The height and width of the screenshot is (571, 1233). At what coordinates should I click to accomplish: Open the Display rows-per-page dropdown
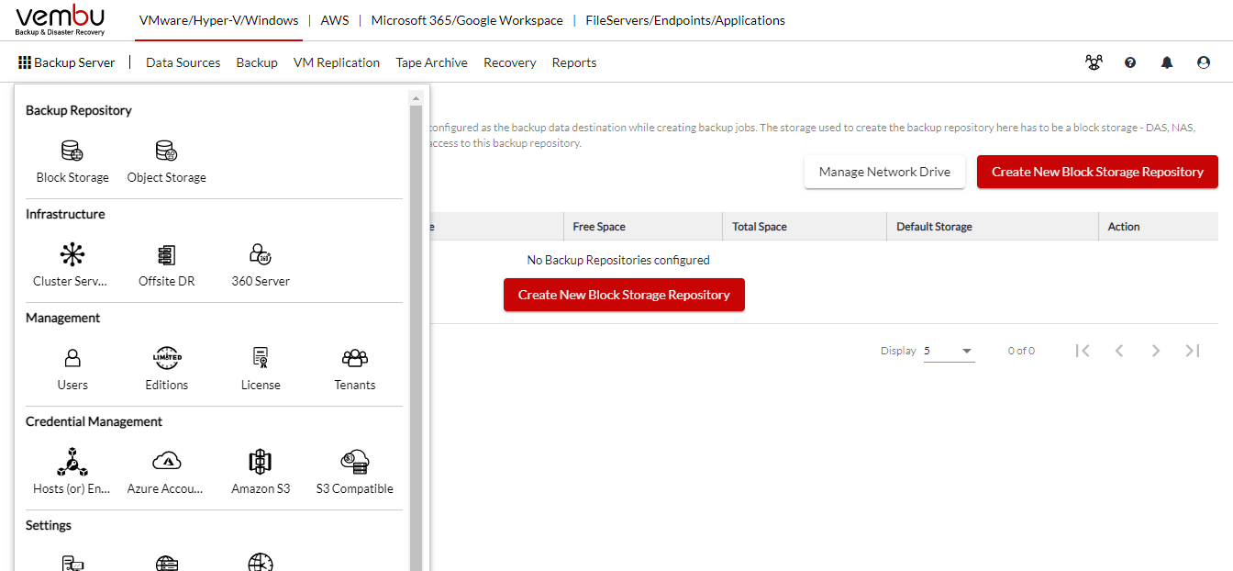(949, 351)
